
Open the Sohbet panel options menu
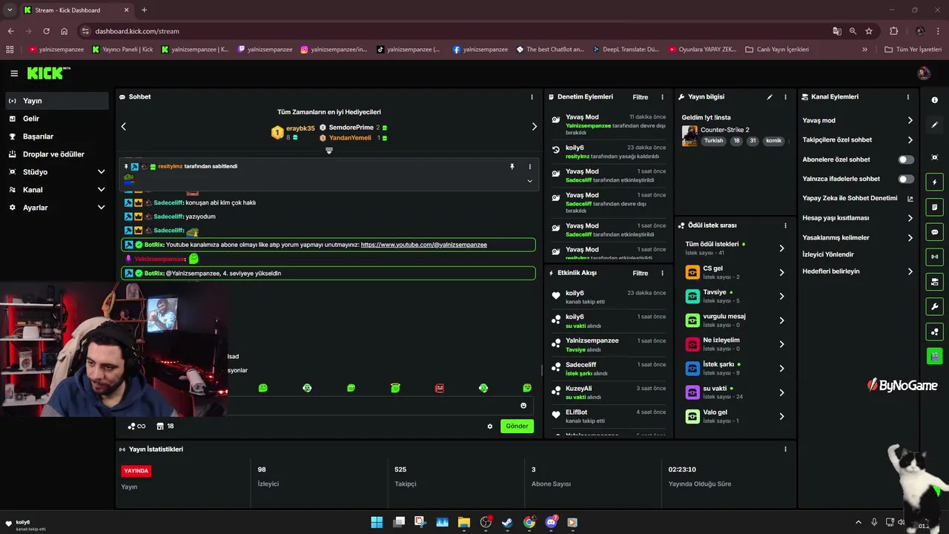point(532,97)
